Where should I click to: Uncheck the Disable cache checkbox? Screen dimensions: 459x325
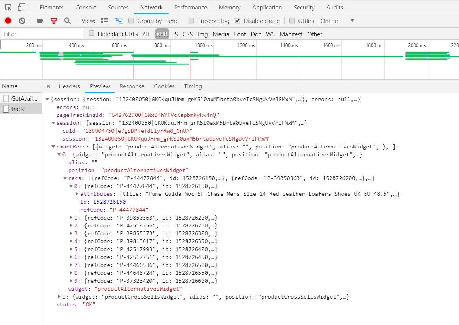(237, 21)
